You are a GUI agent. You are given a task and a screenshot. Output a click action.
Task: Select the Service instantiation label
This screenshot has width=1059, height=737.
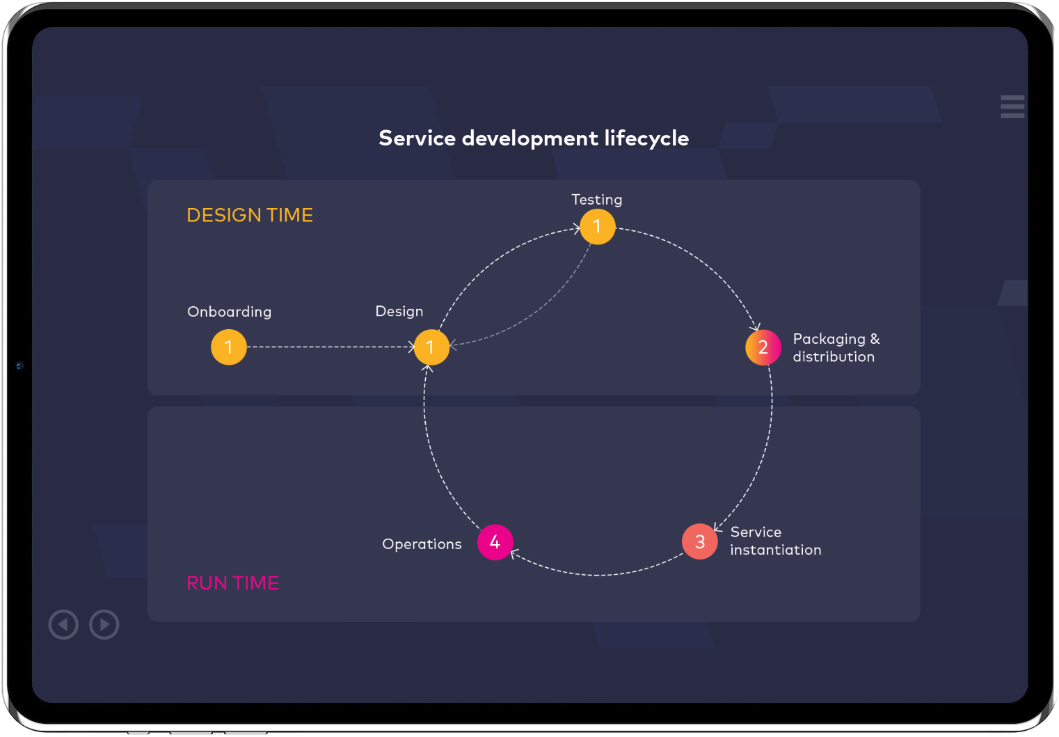click(x=775, y=541)
